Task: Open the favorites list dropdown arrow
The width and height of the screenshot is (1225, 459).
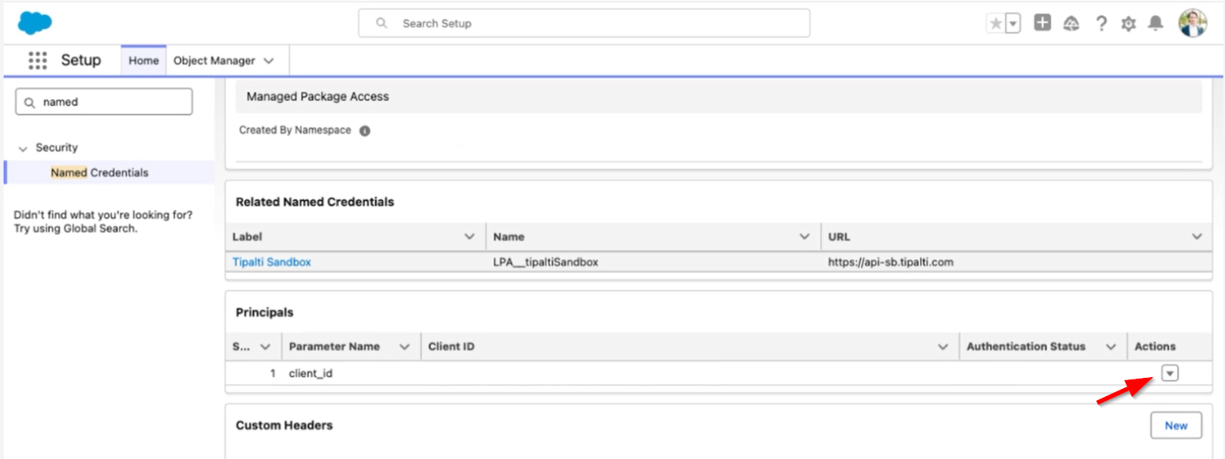Action: click(x=1013, y=24)
